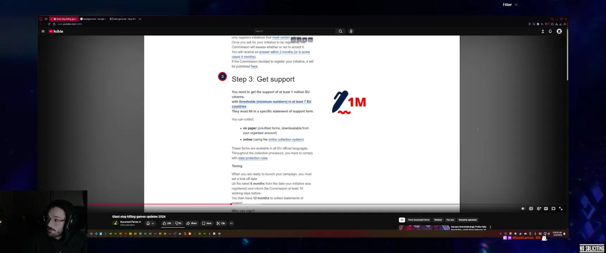Open the browser easy setup menu icon
Image resolution: width=606 pixels, height=253 pixels.
[x=565, y=24]
